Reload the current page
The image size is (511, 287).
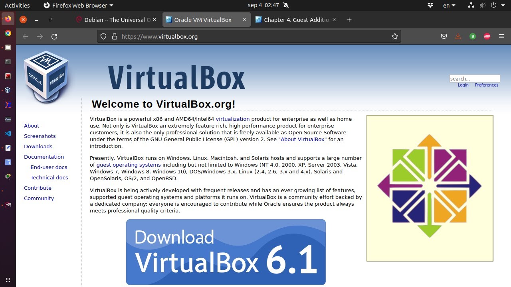point(54,36)
